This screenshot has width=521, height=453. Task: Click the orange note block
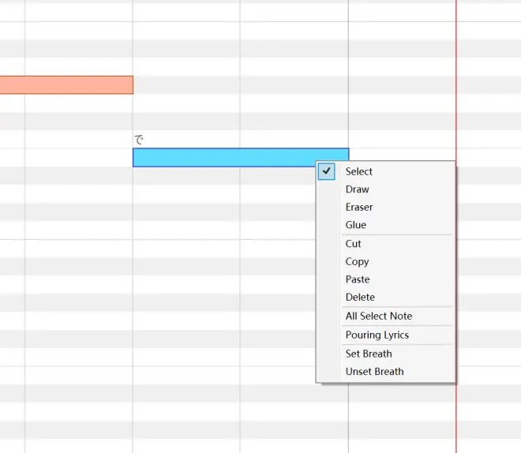[66, 85]
